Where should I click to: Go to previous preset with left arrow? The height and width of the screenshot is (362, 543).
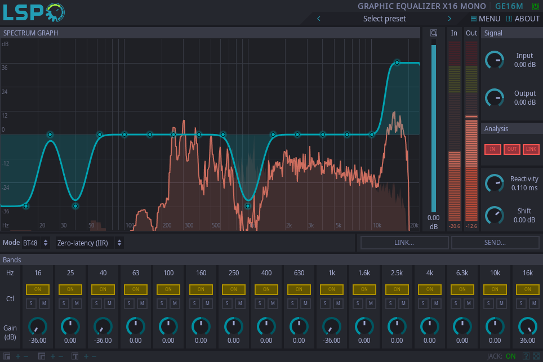coord(319,19)
